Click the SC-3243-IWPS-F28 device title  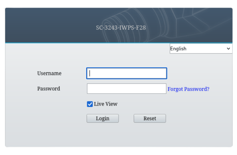(121, 27)
